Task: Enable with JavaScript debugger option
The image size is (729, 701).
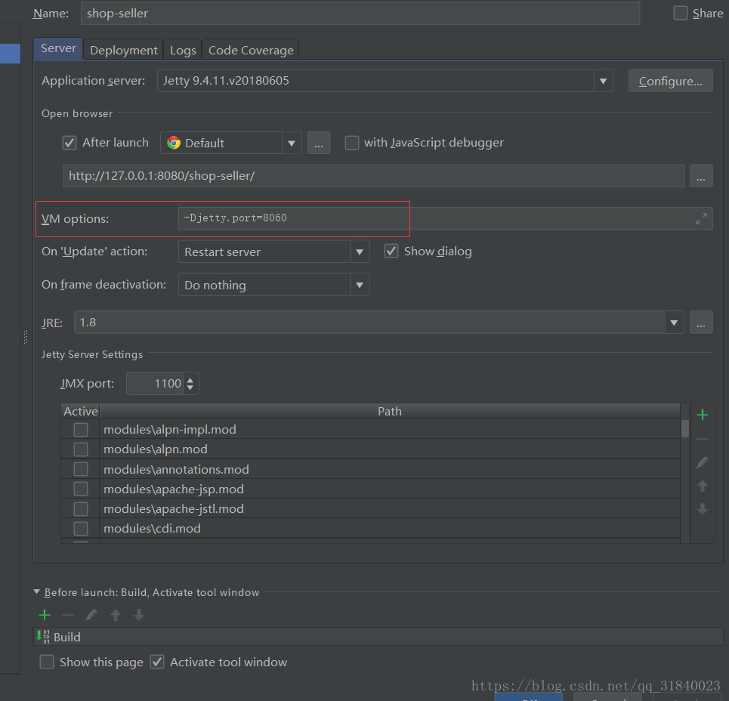Action: pyautogui.click(x=352, y=143)
